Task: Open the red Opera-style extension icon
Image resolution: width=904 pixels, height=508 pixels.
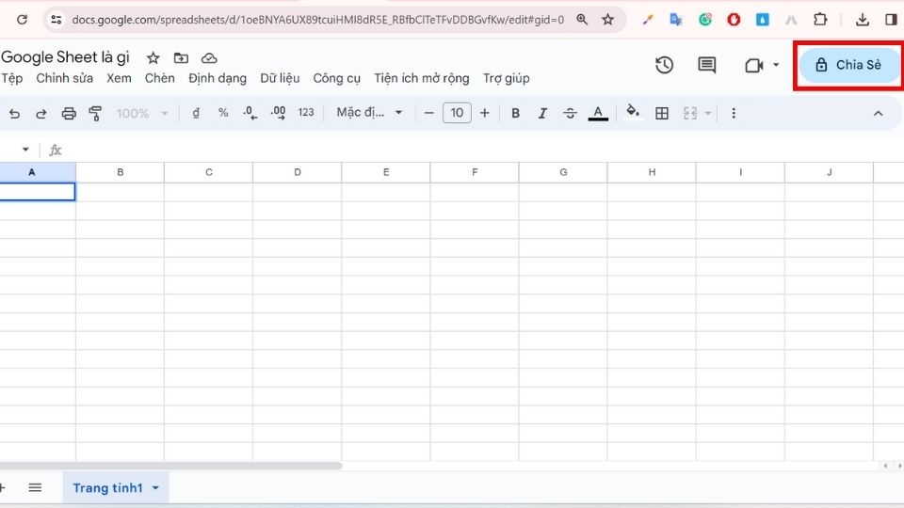Action: [x=734, y=20]
